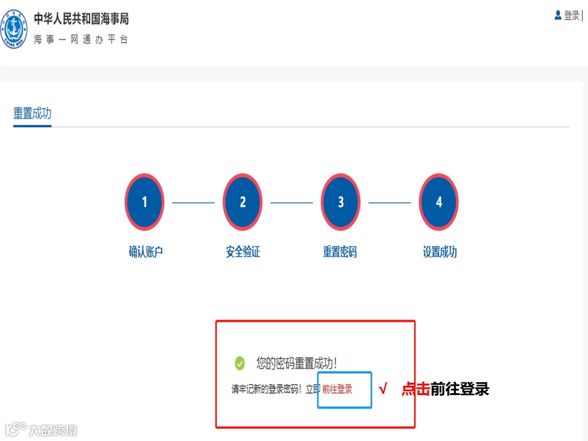Click the 海事一网通办平台 subtitle
The width and height of the screenshot is (588, 441).
pos(81,39)
